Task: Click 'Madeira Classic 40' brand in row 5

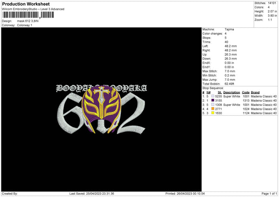Action: [264, 113]
